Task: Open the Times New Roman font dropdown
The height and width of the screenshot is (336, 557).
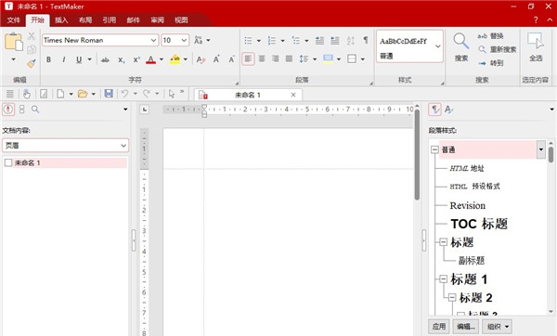Action: click(153, 40)
